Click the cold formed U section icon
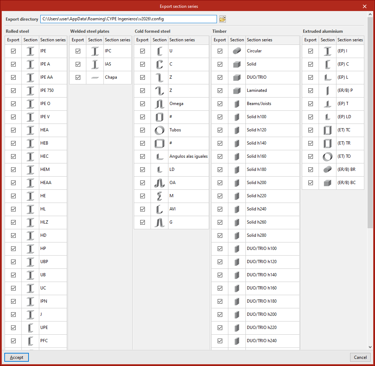The height and width of the screenshot is (366, 375). pyautogui.click(x=159, y=51)
